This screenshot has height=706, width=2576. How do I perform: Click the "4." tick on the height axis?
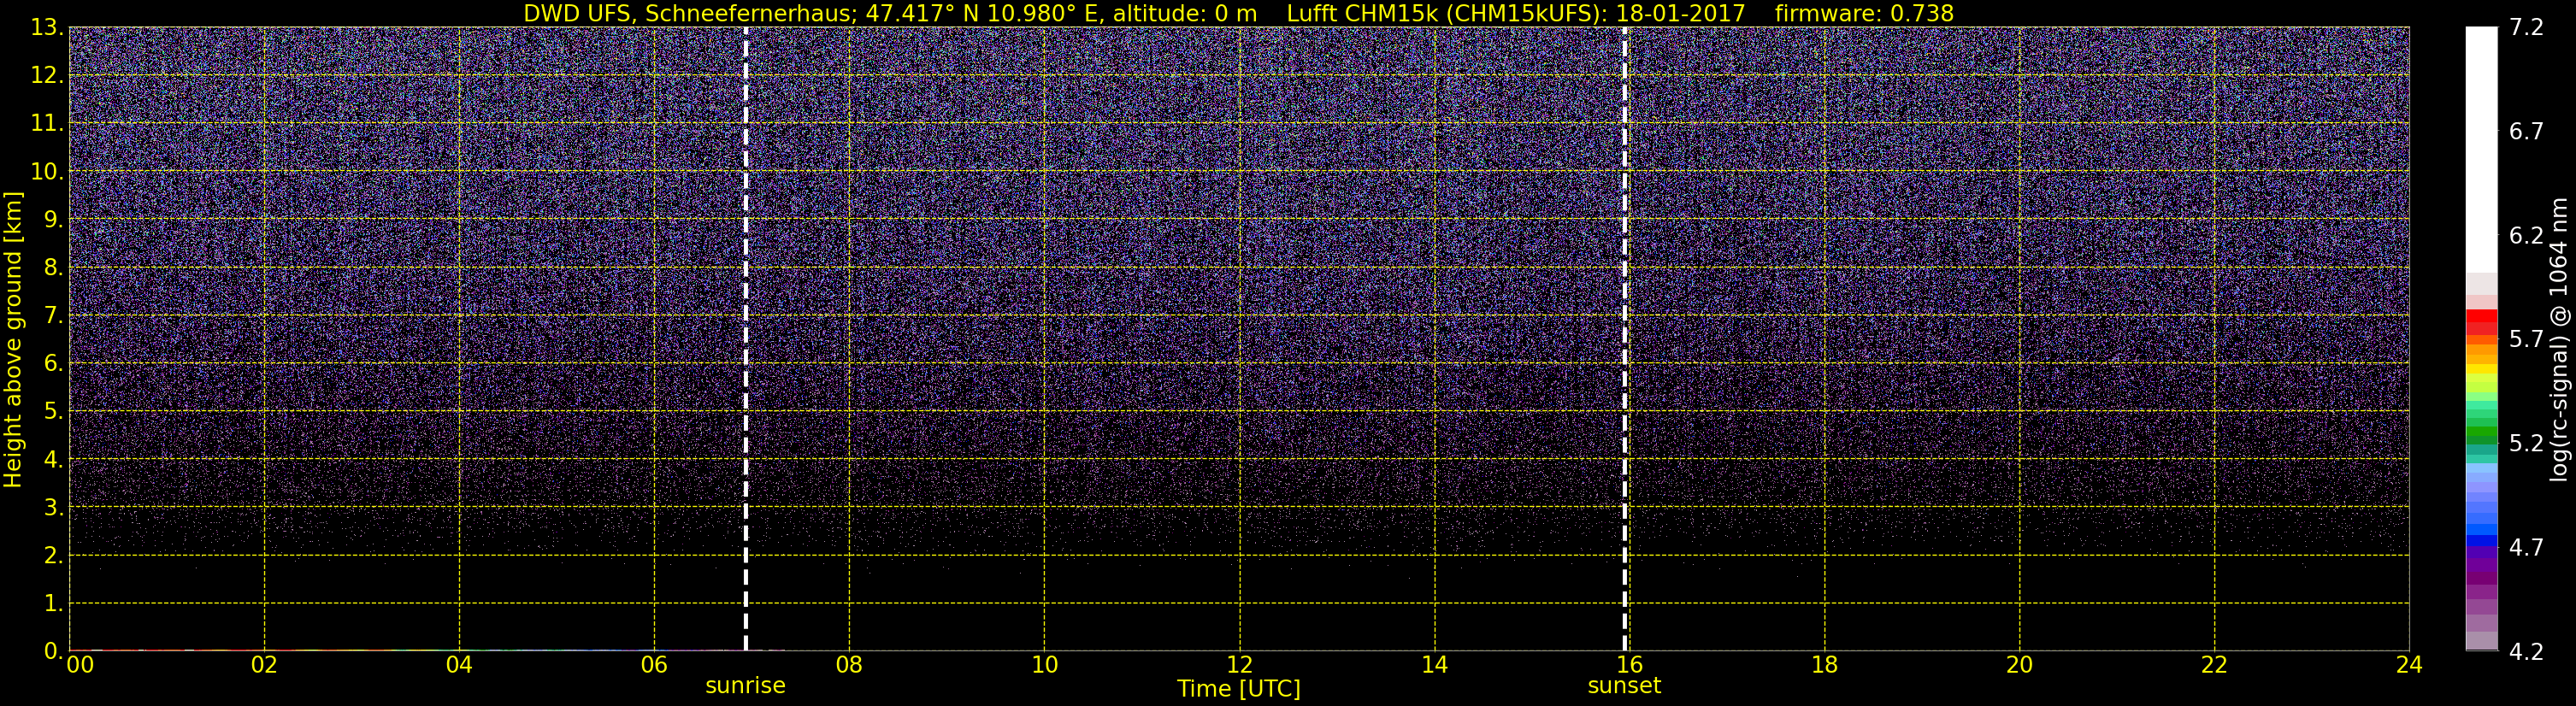[52, 459]
